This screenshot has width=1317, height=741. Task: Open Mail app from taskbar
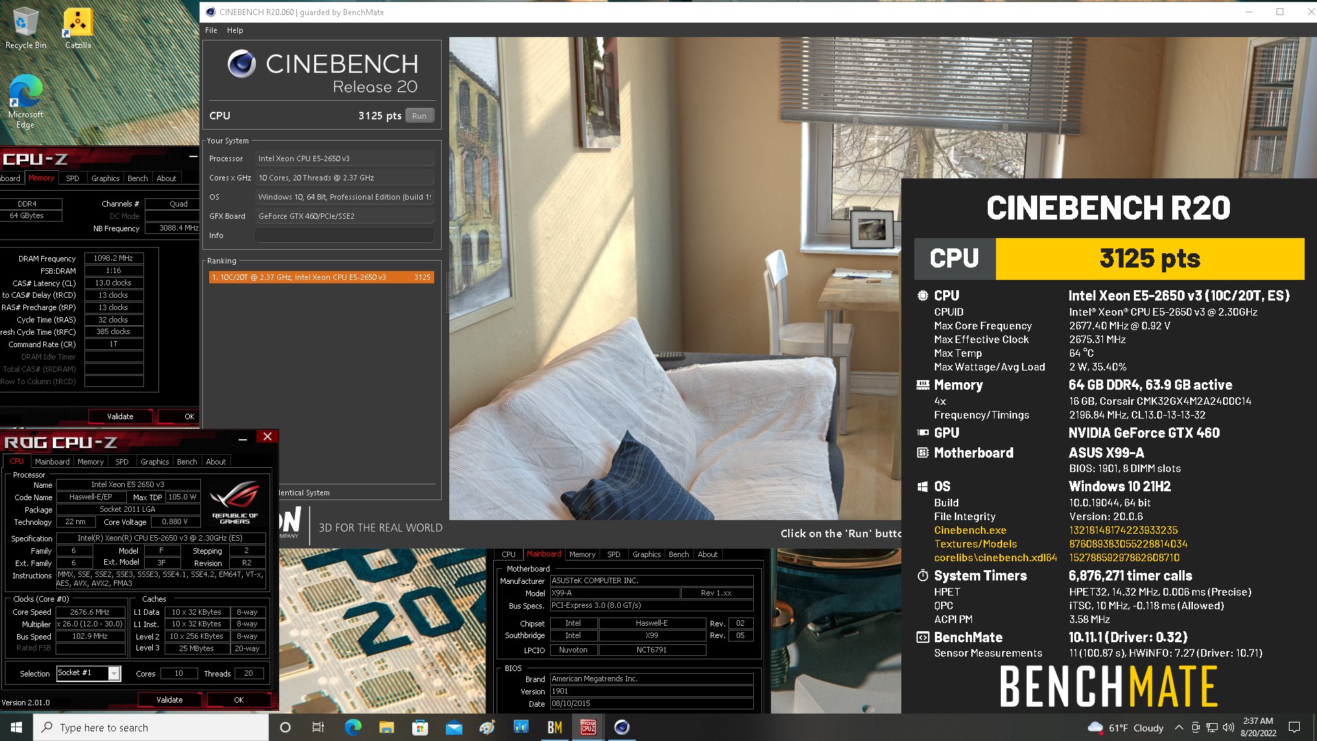[x=453, y=727]
